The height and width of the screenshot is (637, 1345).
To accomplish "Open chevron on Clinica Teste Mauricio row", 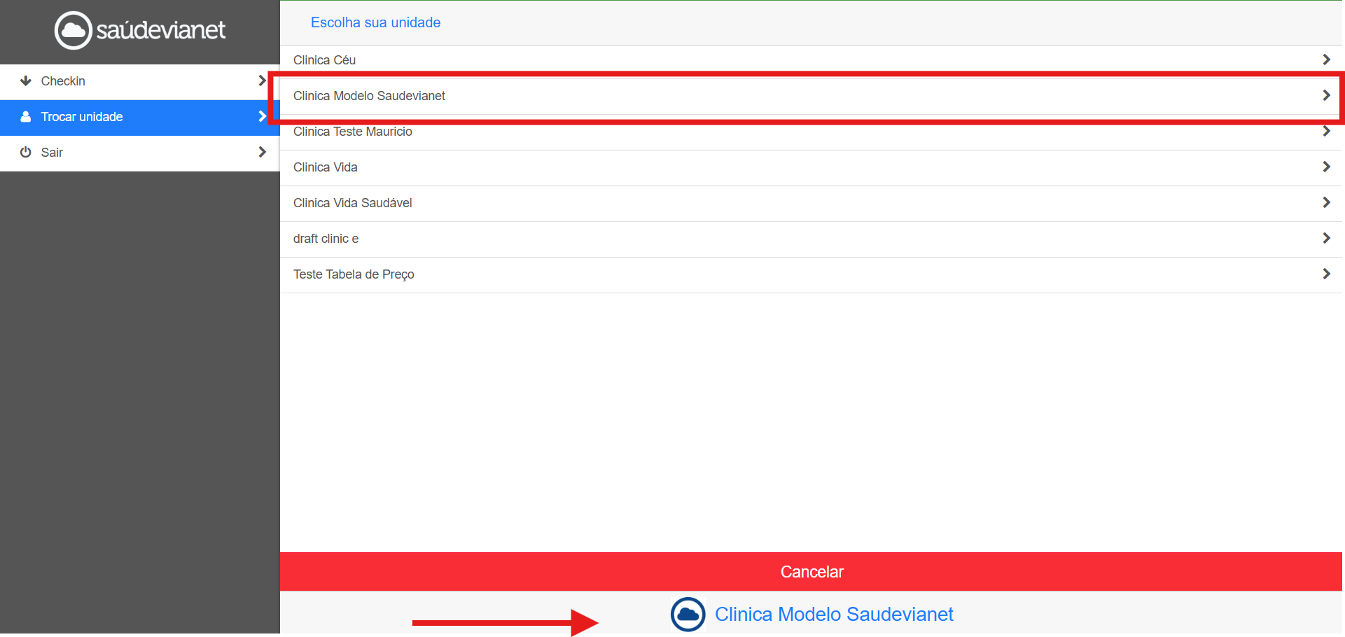I will (1326, 132).
